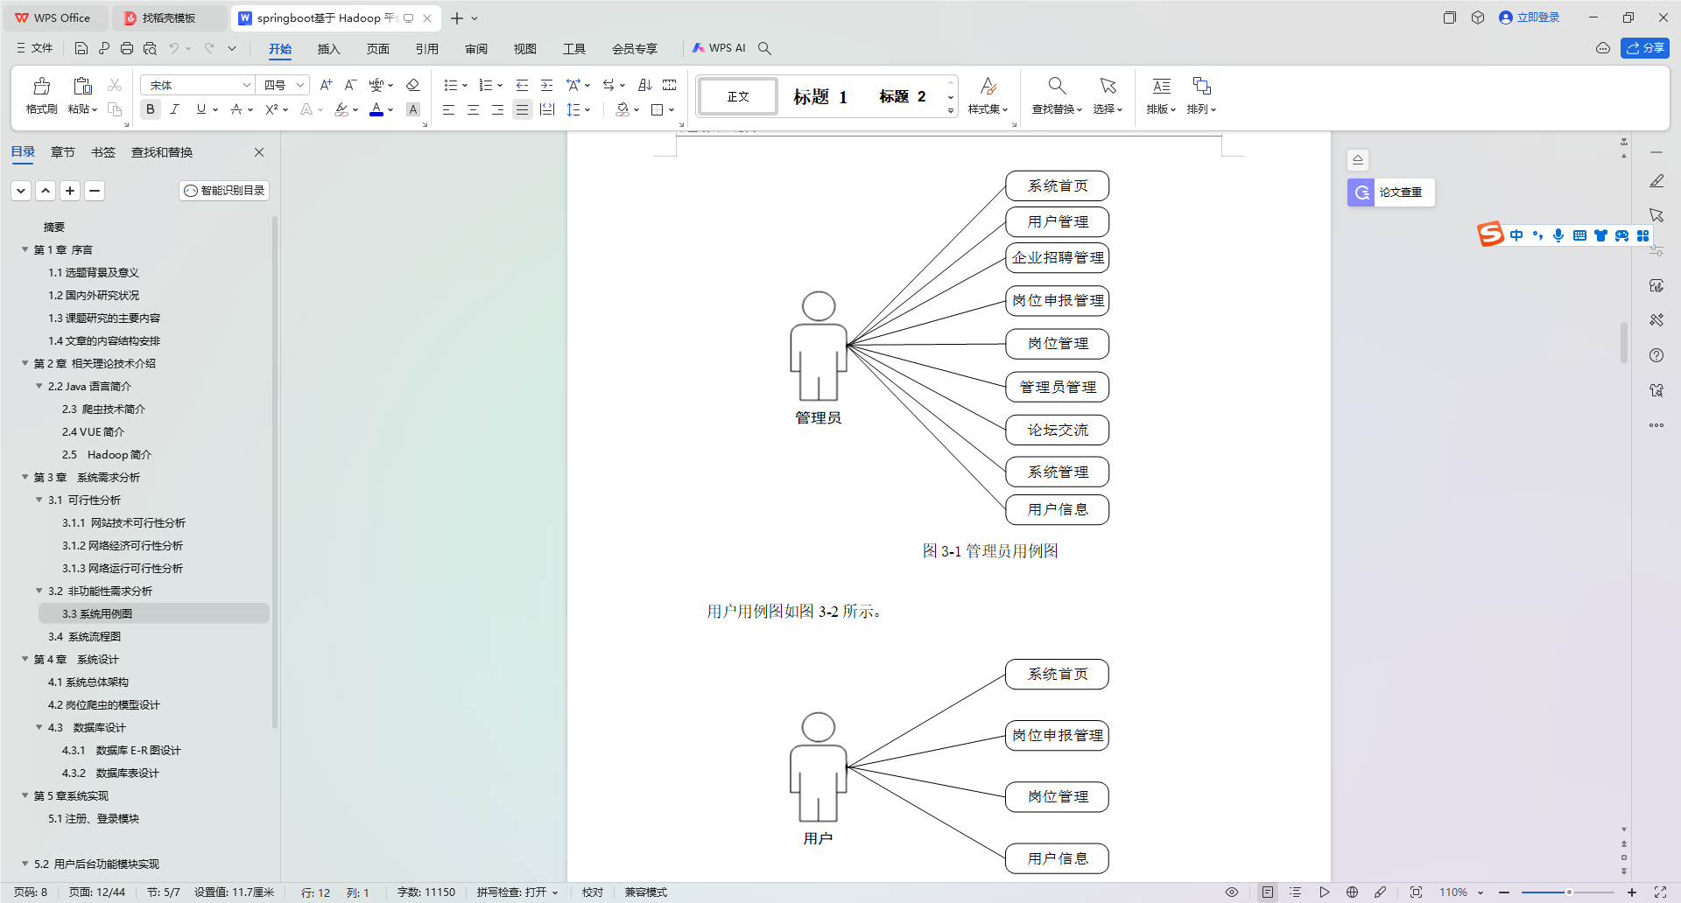This screenshot has height=903, width=1681.
Task: Click the highlight color pen swatch
Action: pyautogui.click(x=341, y=109)
